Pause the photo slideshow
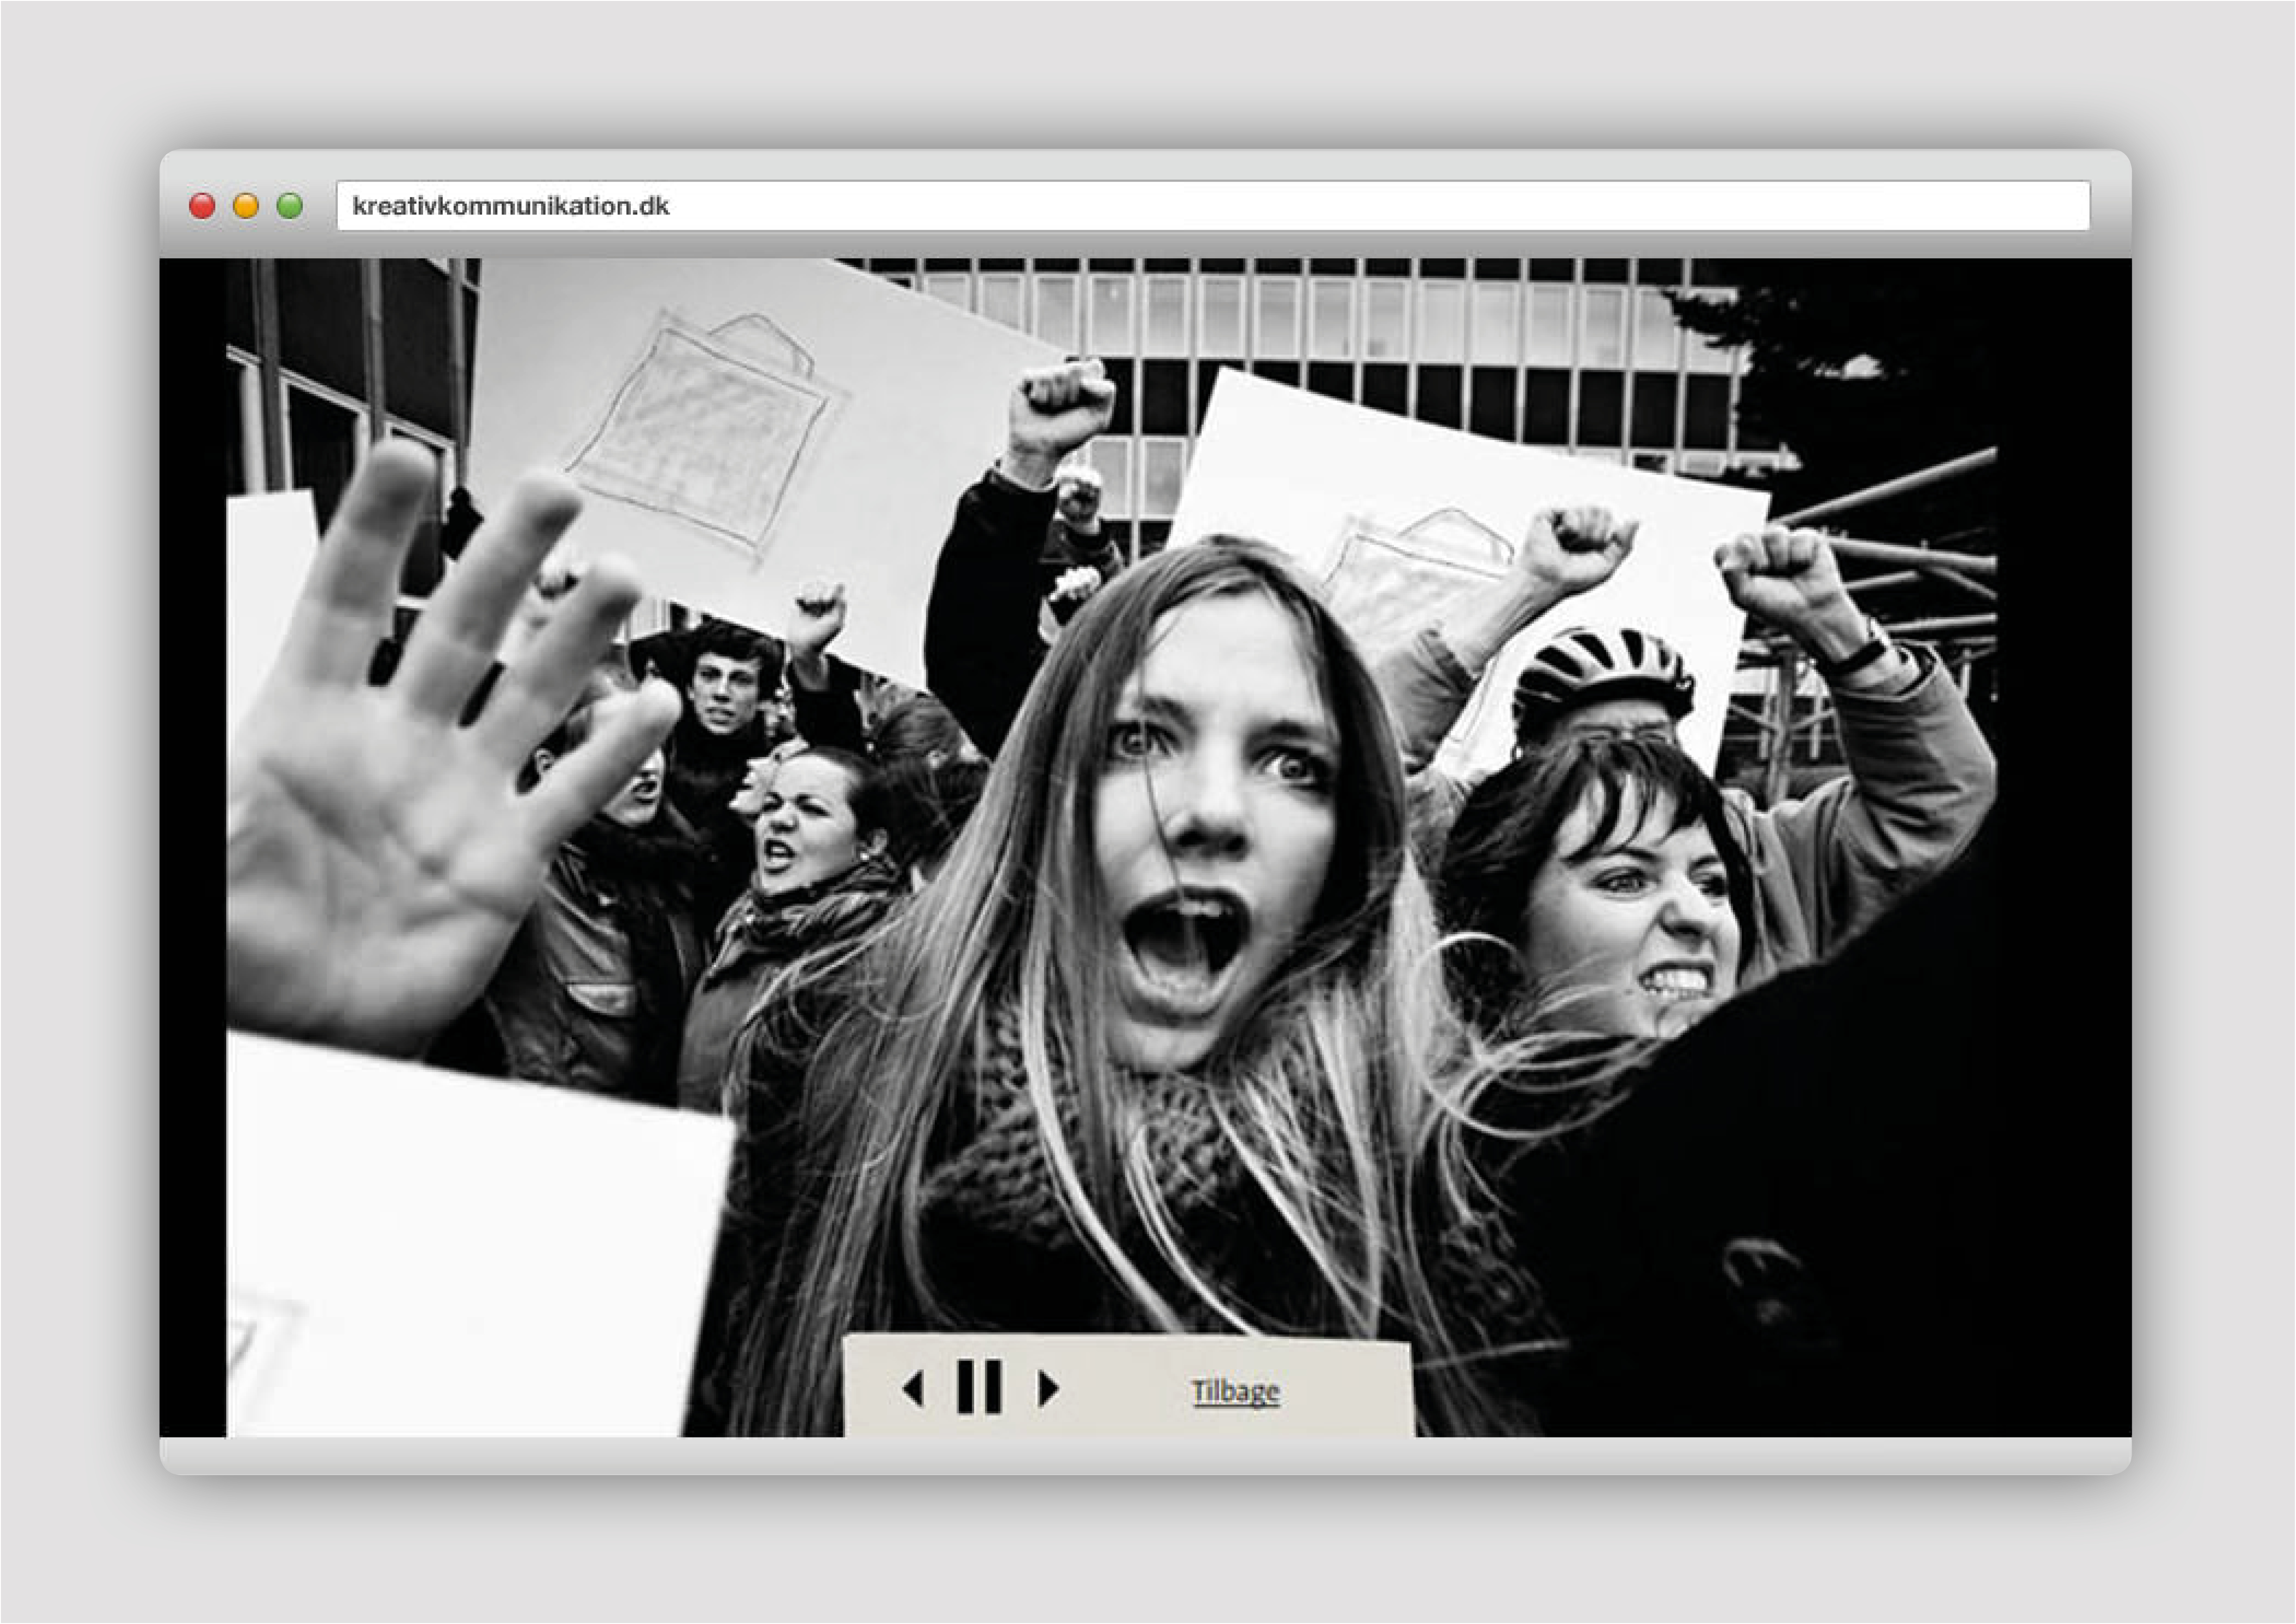2296x1624 pixels. click(x=979, y=1386)
